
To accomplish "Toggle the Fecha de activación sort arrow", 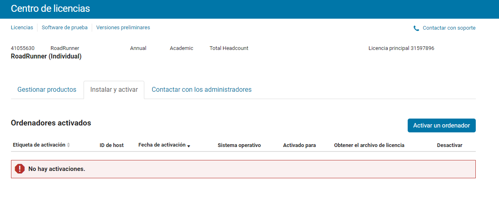I will (x=189, y=146).
